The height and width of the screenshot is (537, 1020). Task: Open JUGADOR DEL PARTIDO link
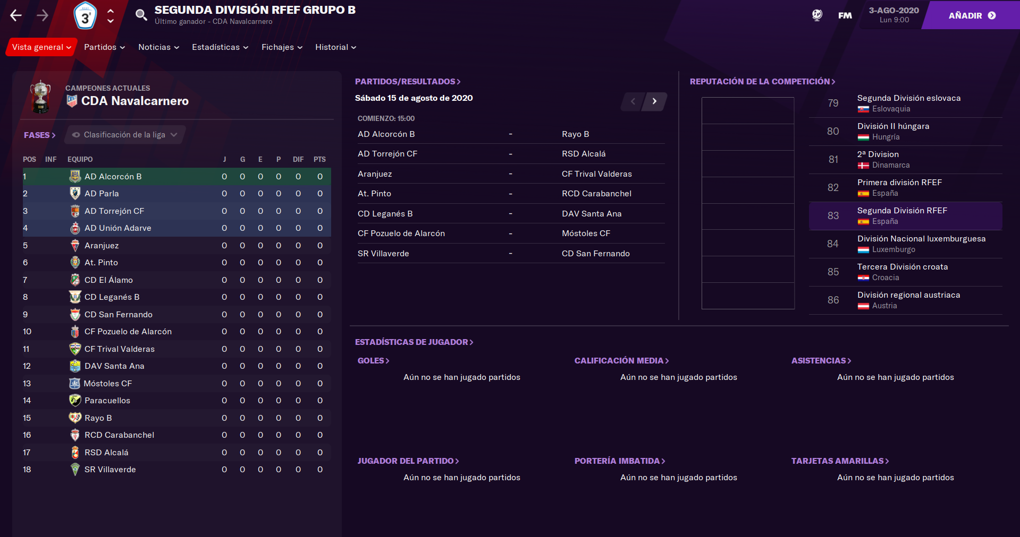[408, 461]
